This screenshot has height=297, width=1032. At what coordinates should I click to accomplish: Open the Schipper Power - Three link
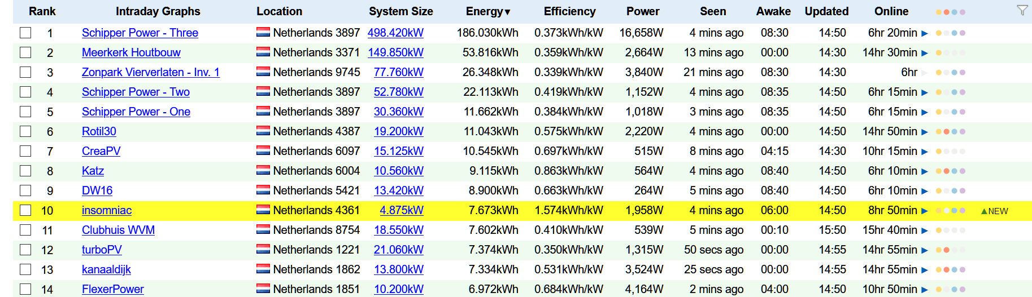pyautogui.click(x=140, y=33)
